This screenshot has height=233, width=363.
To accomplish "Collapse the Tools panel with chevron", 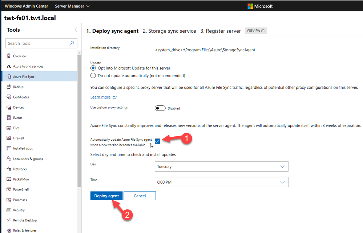I will [76, 29].
